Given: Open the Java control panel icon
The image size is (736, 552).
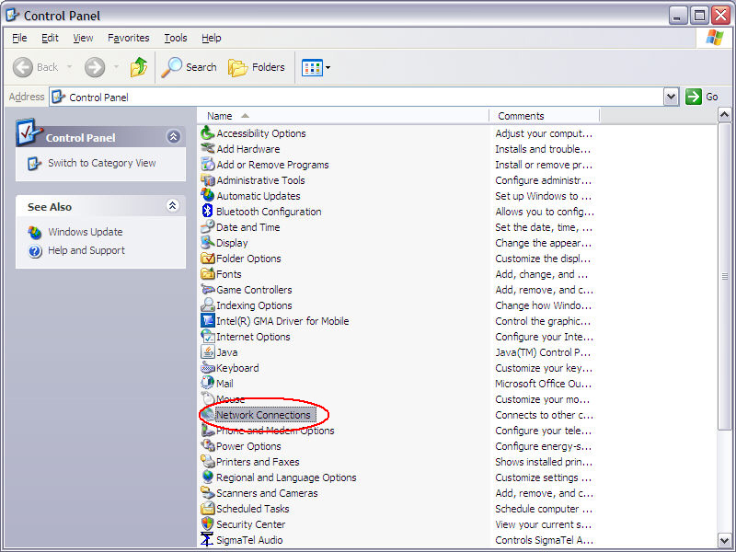Looking at the screenshot, I should [x=208, y=352].
